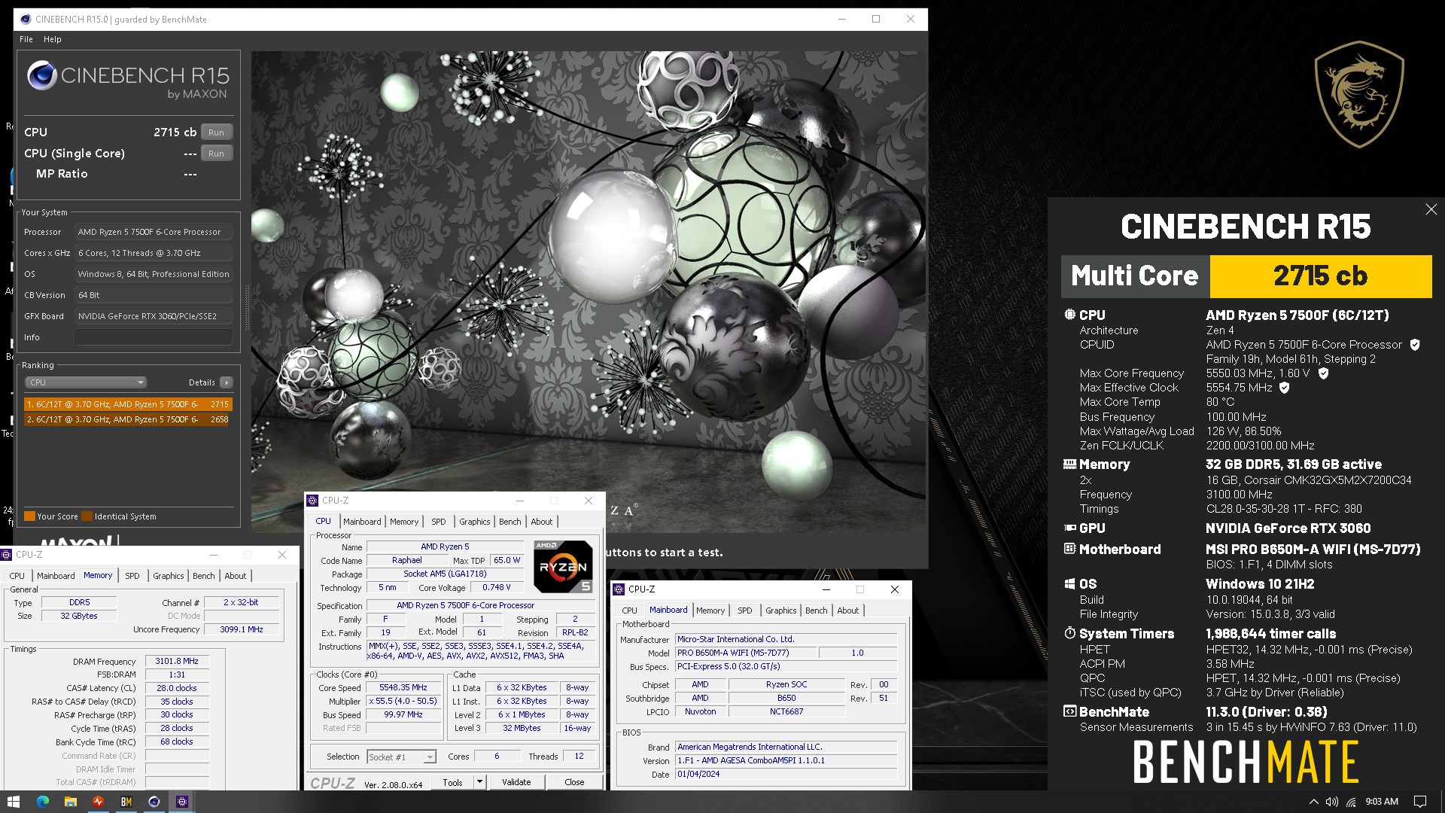Open the volume control in system tray
The height and width of the screenshot is (813, 1445).
point(1332,802)
